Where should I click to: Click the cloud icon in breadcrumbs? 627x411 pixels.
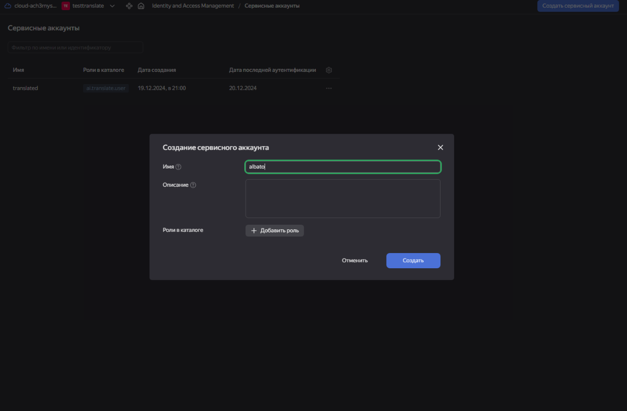coord(8,6)
